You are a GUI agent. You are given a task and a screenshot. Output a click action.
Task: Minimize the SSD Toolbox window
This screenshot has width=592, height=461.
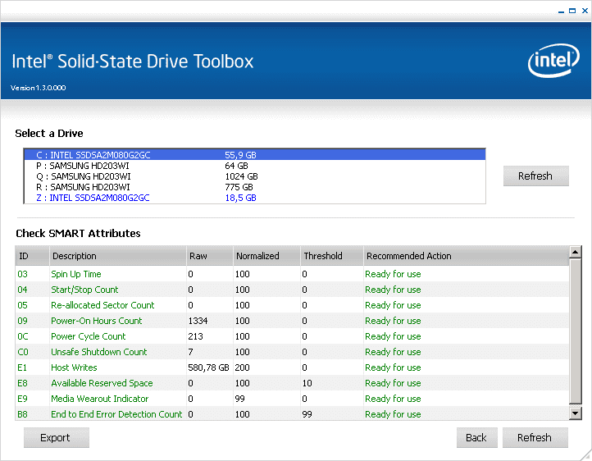561,11
